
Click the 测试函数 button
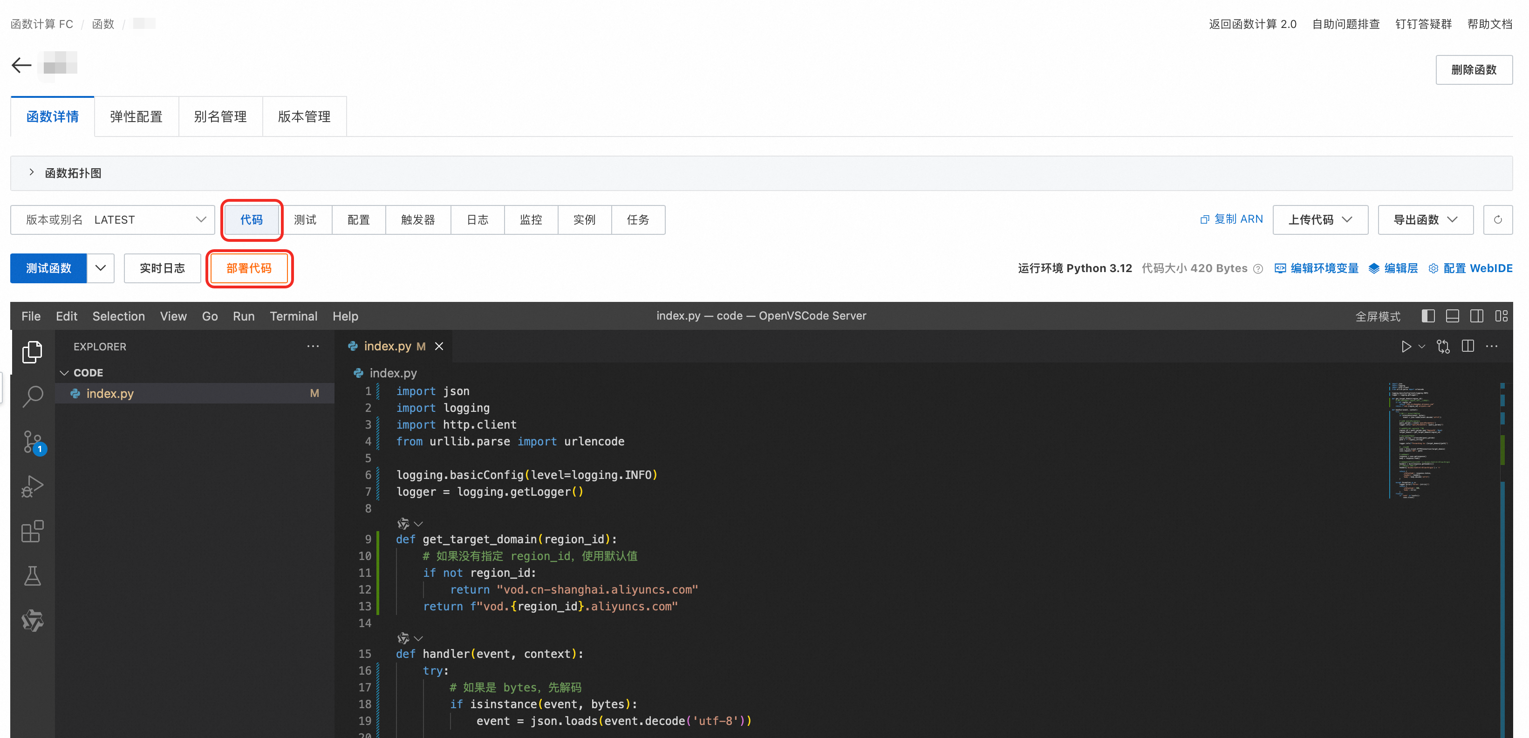click(48, 268)
